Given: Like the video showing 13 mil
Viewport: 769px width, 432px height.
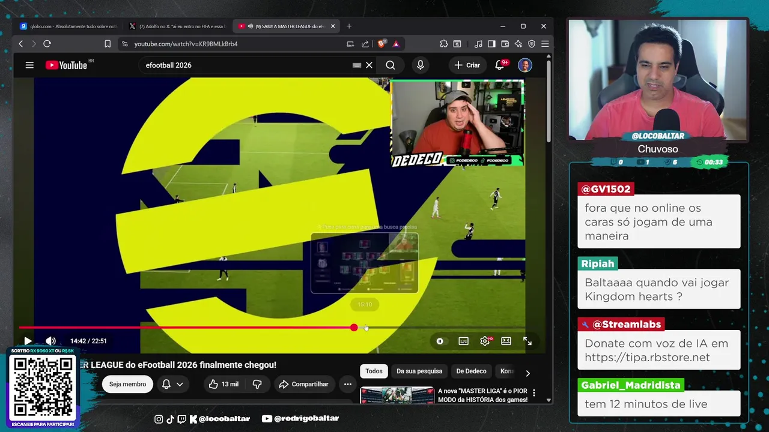Looking at the screenshot, I should (x=223, y=384).
